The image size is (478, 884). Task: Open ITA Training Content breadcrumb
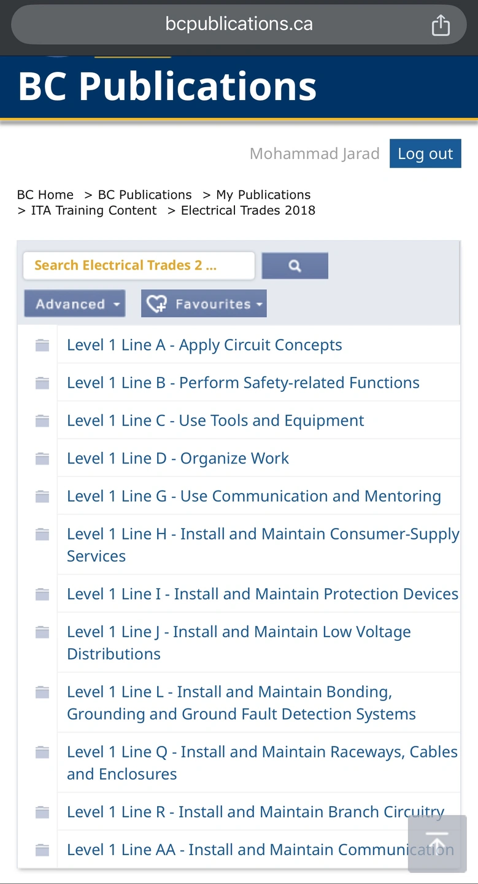(x=94, y=210)
